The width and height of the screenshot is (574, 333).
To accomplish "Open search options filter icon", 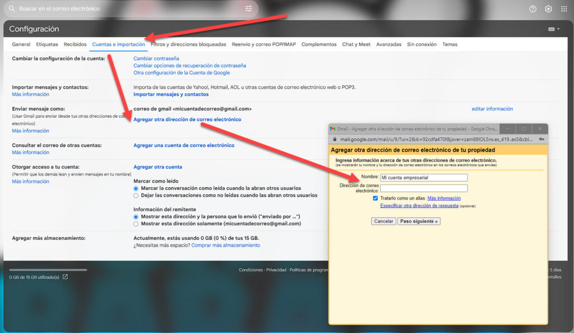I will coord(249,9).
